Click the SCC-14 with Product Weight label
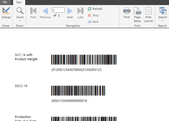This screenshot has width=169, height=121. (x=26, y=57)
